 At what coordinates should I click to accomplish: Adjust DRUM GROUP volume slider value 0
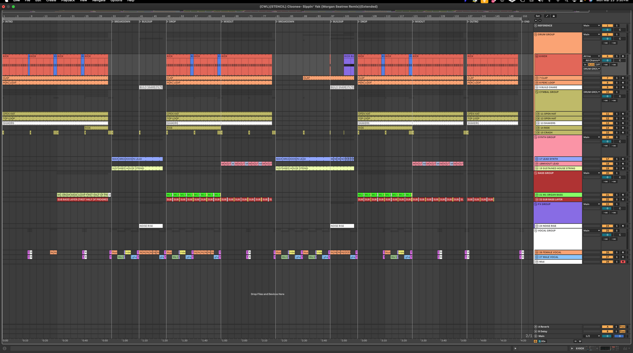pos(607,39)
